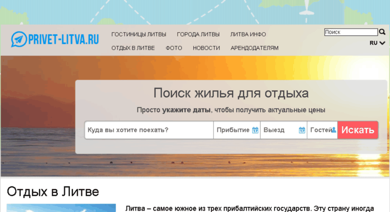Click the red Искать button
The width and height of the screenshot is (390, 212).
coord(358,130)
